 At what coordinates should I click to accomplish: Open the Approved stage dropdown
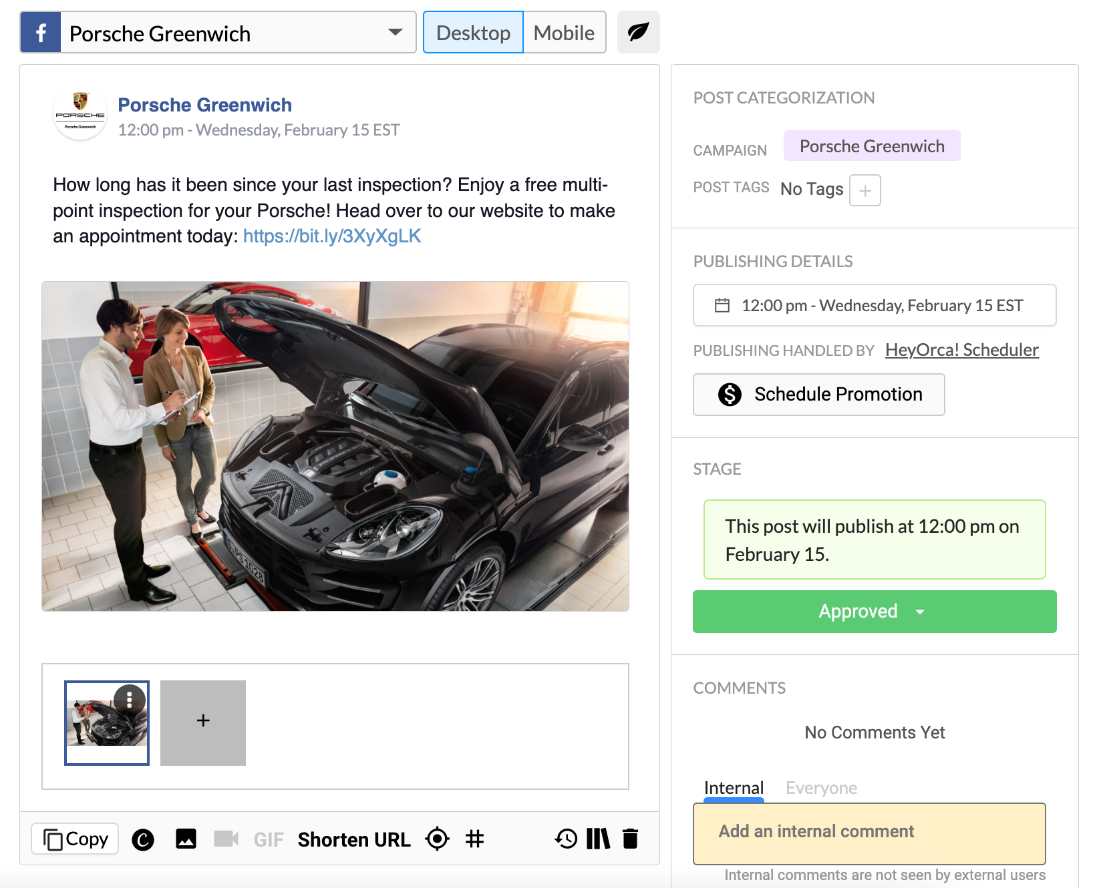tap(875, 612)
